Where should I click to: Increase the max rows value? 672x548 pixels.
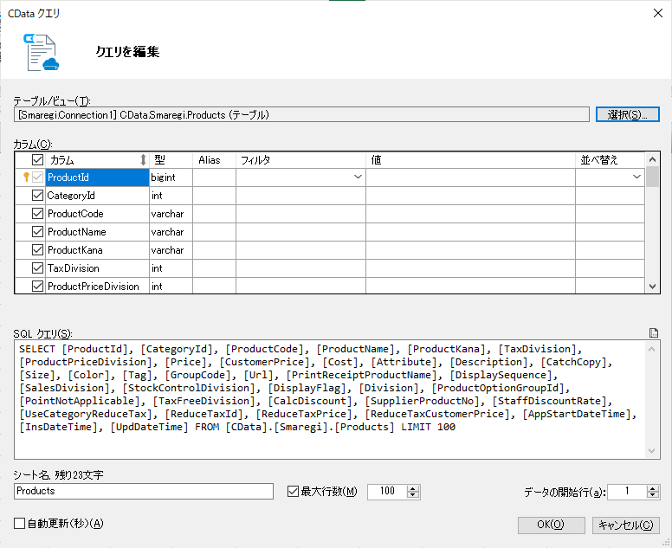[x=413, y=488]
